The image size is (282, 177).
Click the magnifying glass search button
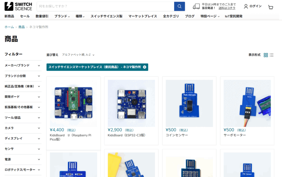(x=179, y=6)
